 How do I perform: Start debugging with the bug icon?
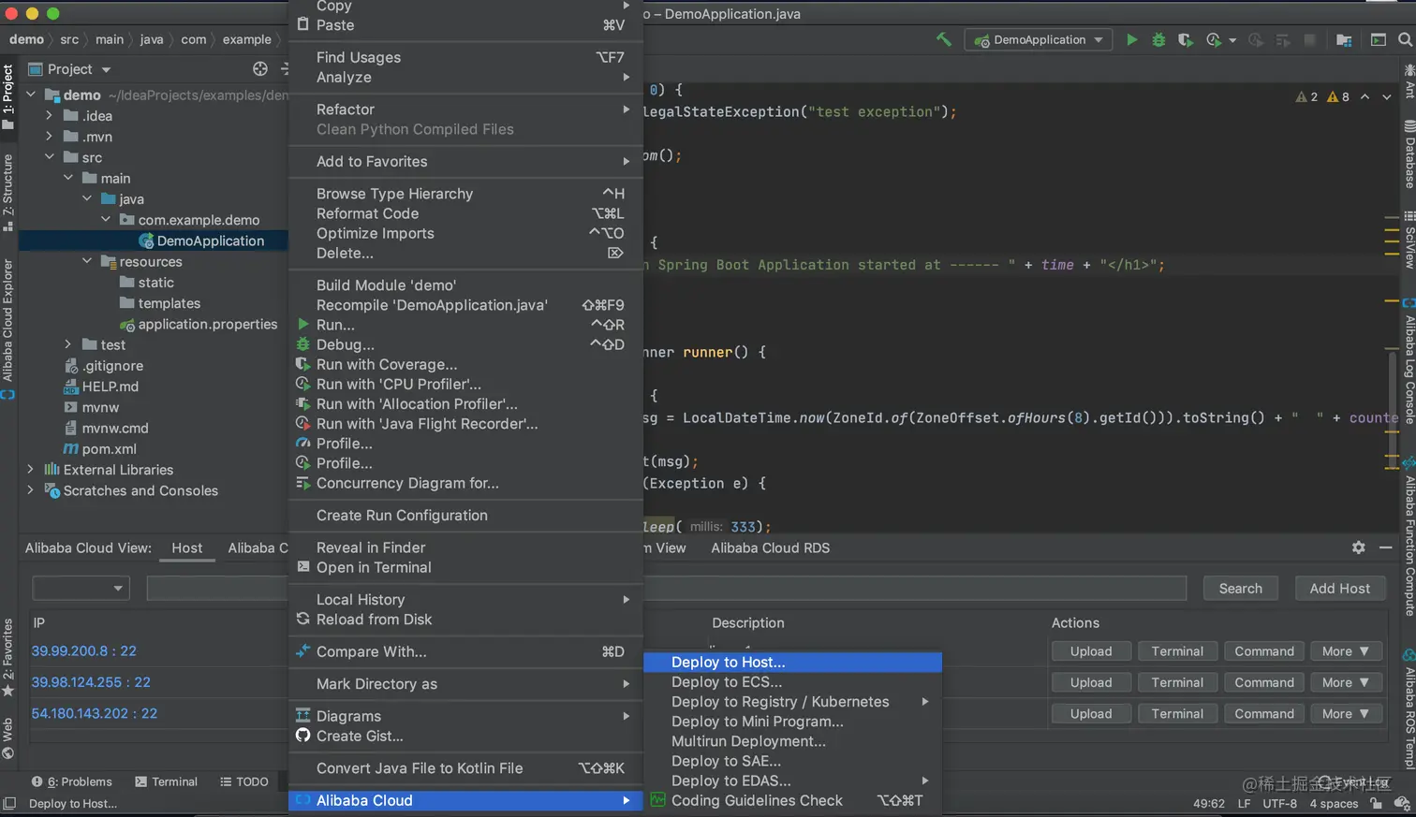(x=1158, y=39)
